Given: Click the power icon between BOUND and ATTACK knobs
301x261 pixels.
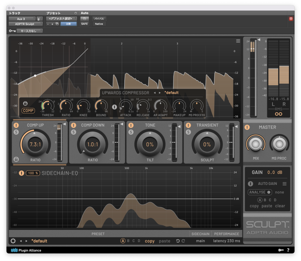Looking at the screenshot, I should click(x=114, y=107).
